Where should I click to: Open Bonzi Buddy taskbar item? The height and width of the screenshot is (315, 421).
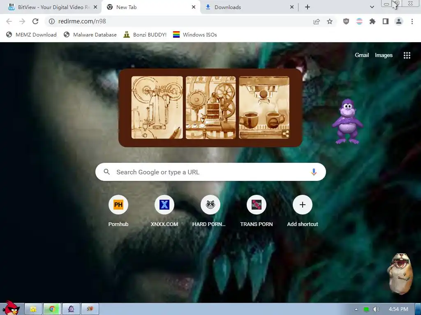tap(71, 309)
